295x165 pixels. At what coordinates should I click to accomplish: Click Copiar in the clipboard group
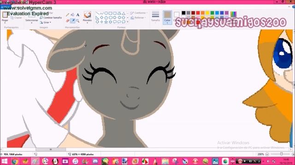[16, 18]
